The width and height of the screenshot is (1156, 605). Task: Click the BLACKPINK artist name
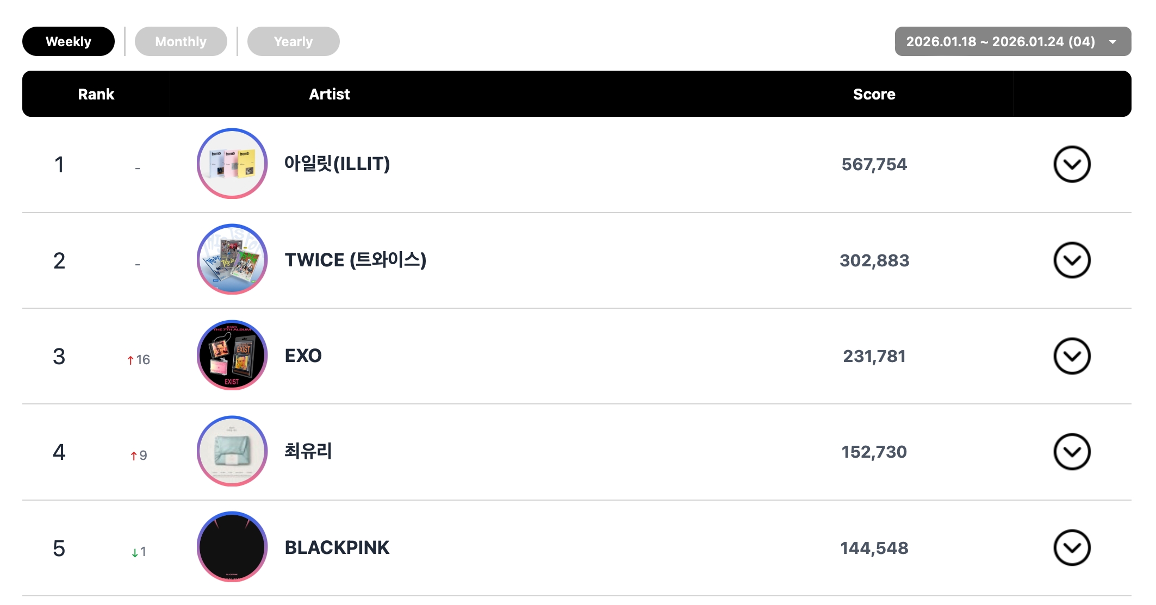[337, 547]
